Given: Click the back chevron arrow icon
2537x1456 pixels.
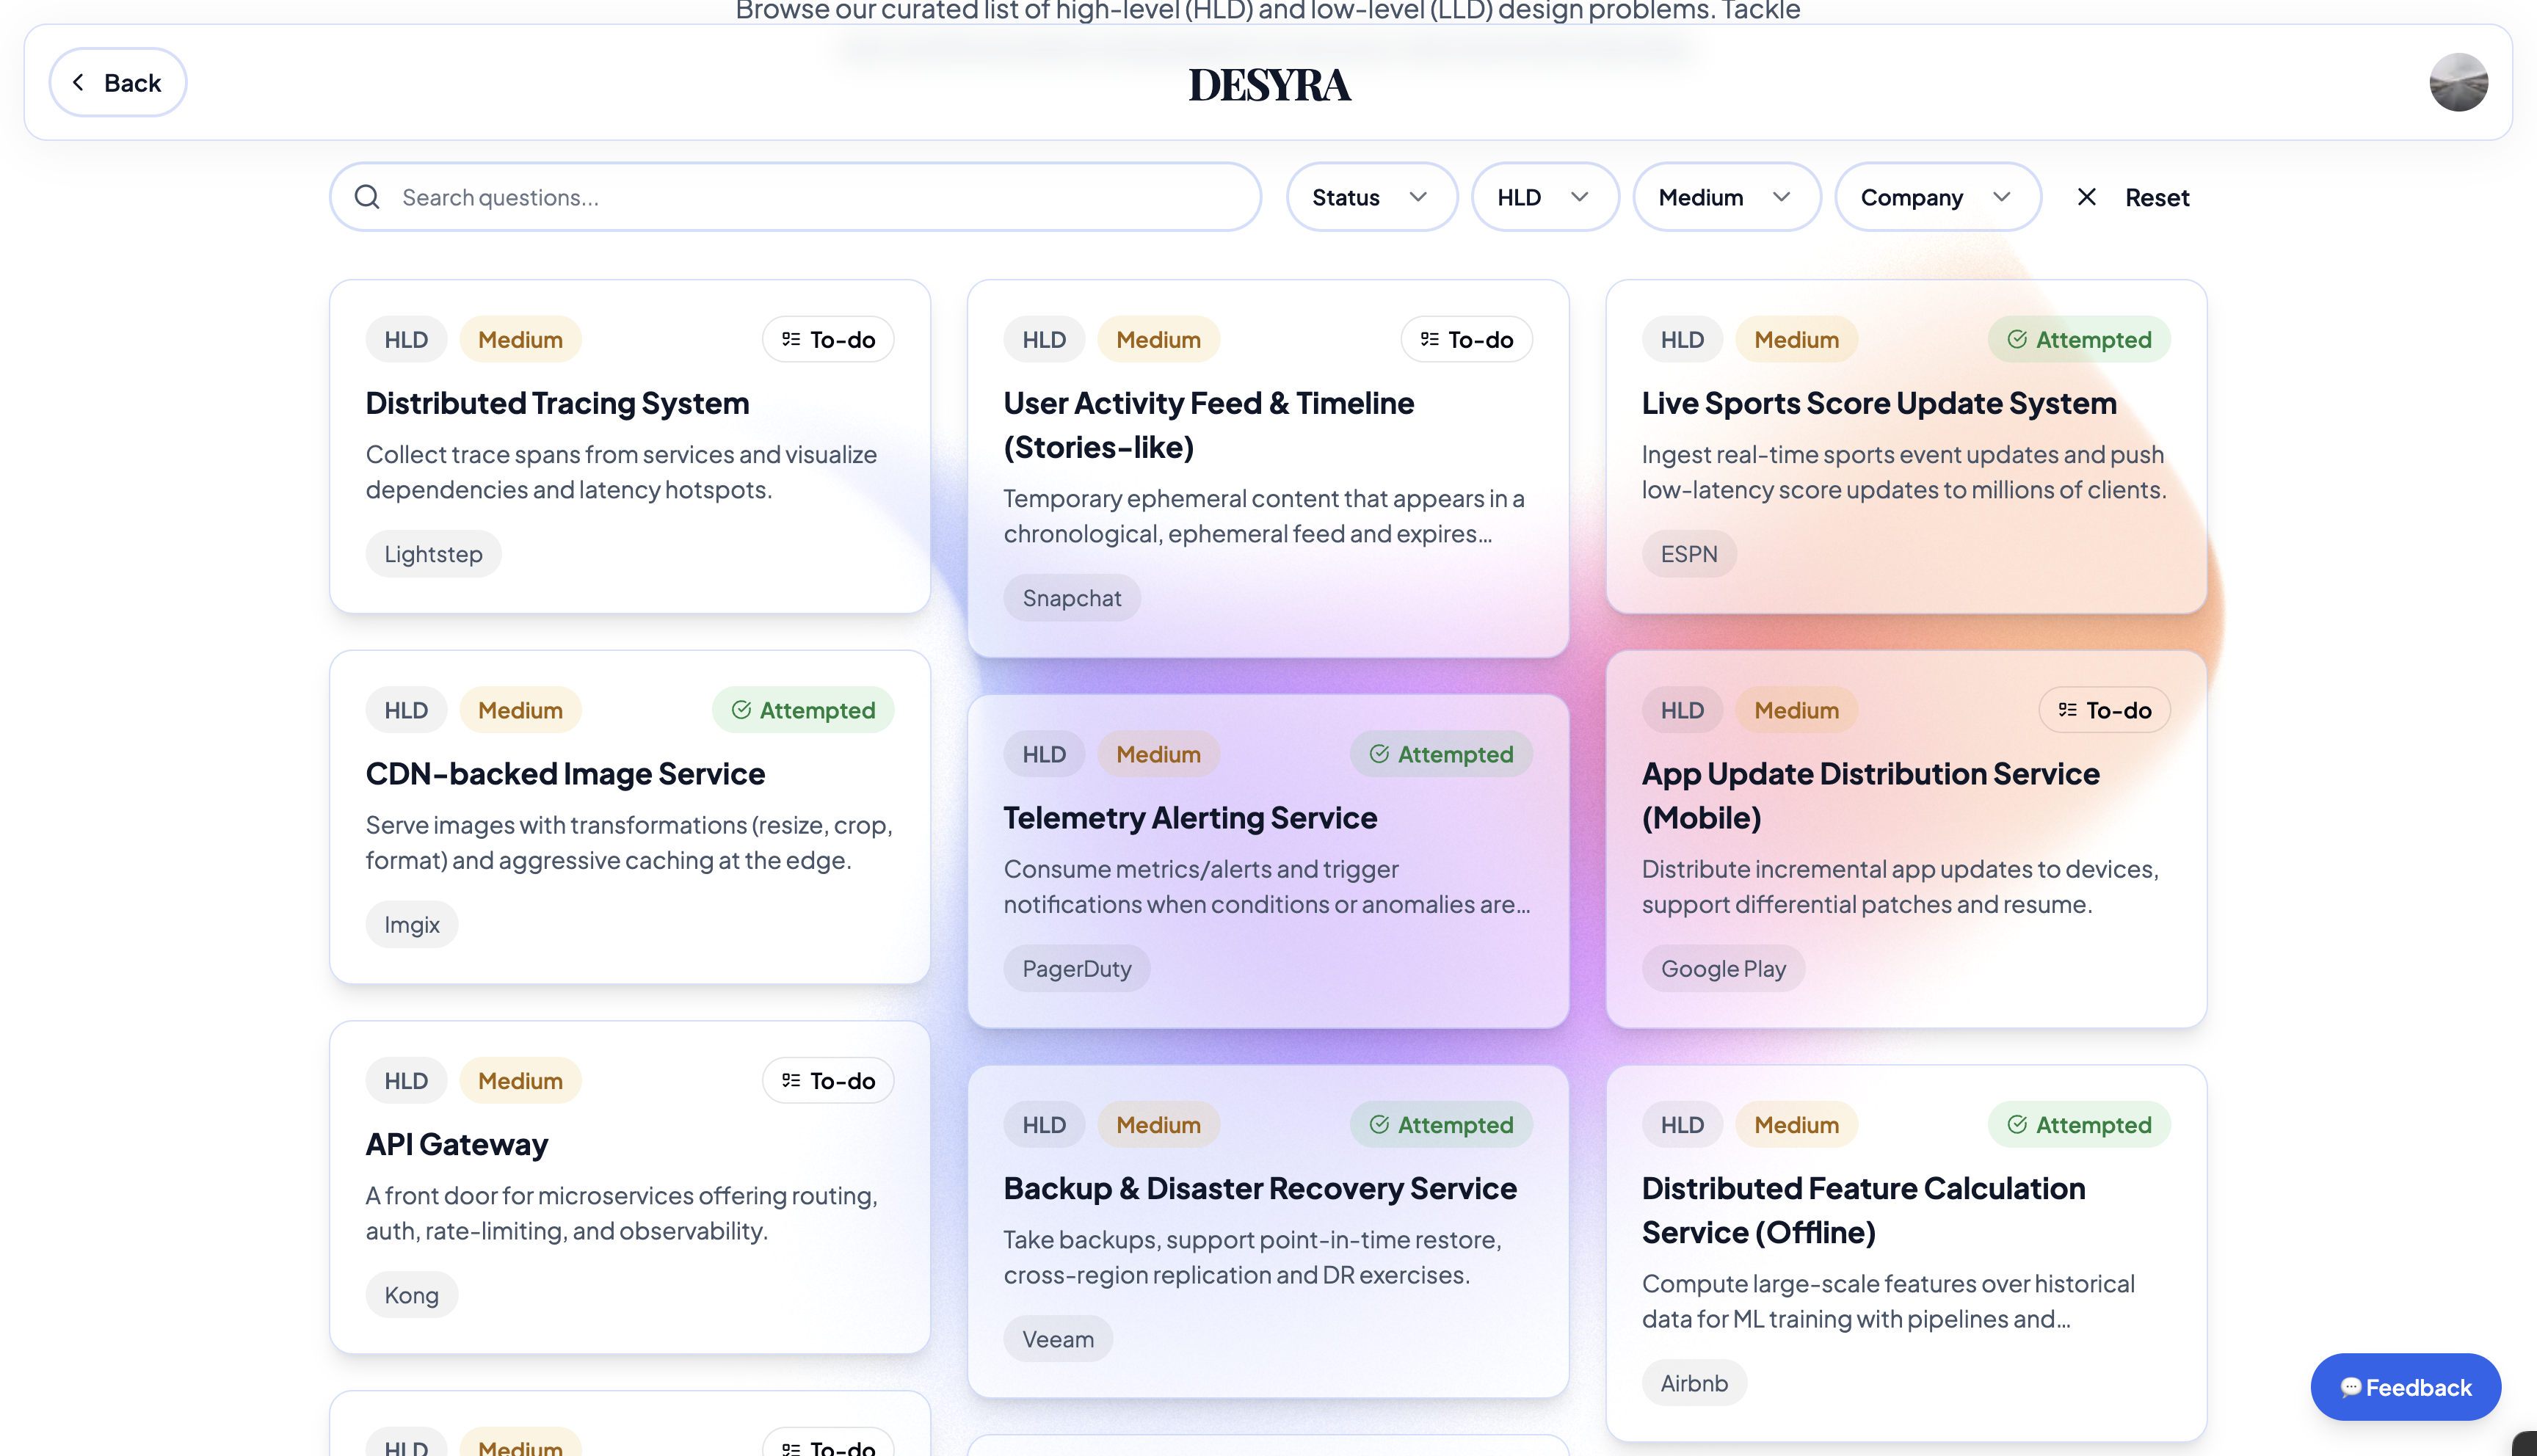Looking at the screenshot, I should 78,82.
